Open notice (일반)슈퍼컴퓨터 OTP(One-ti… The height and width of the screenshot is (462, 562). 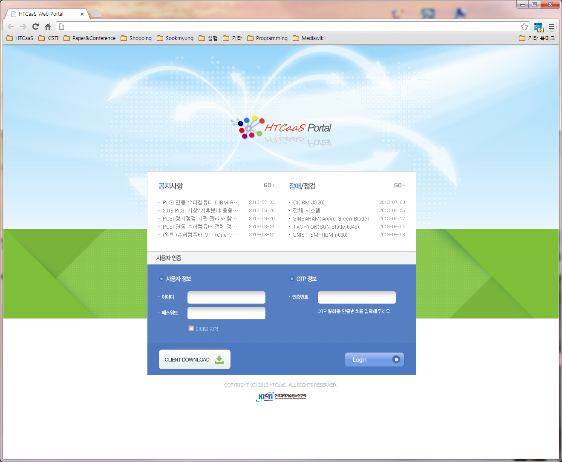[200, 235]
